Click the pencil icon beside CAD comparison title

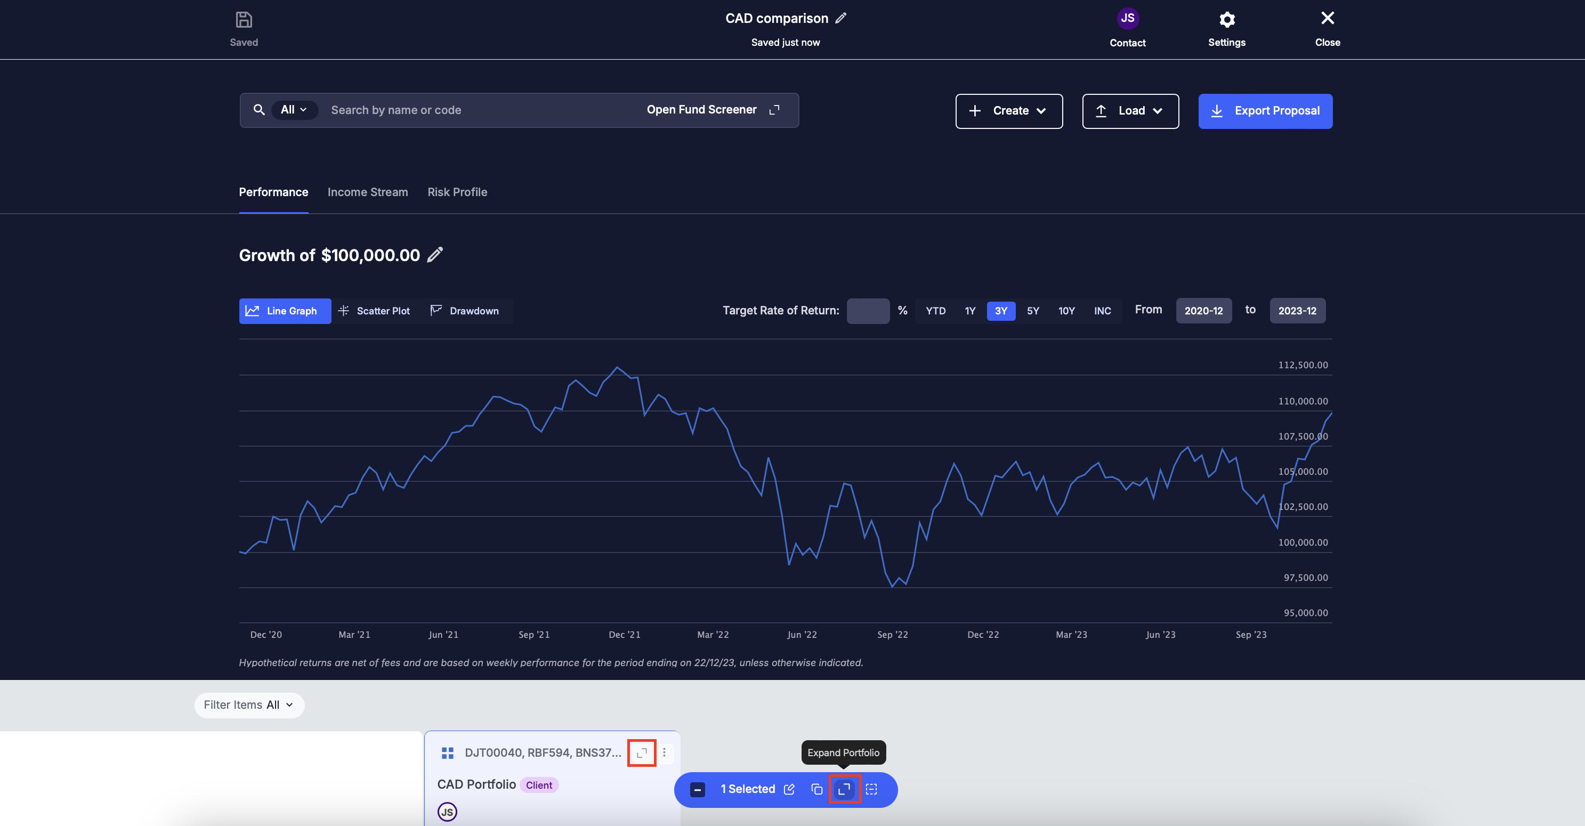840,19
